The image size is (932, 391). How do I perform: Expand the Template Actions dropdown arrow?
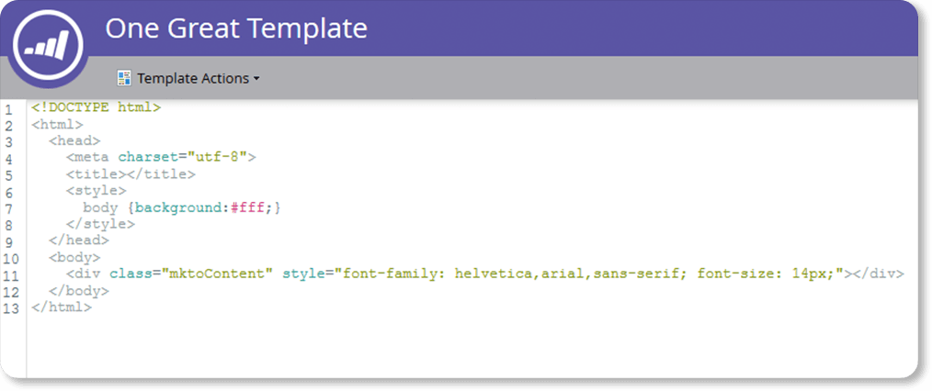(x=256, y=79)
